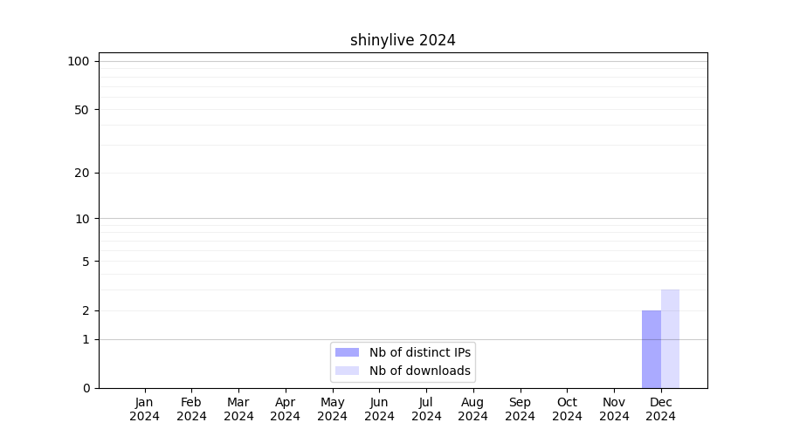Select the 50 y-axis tick label

[81, 110]
